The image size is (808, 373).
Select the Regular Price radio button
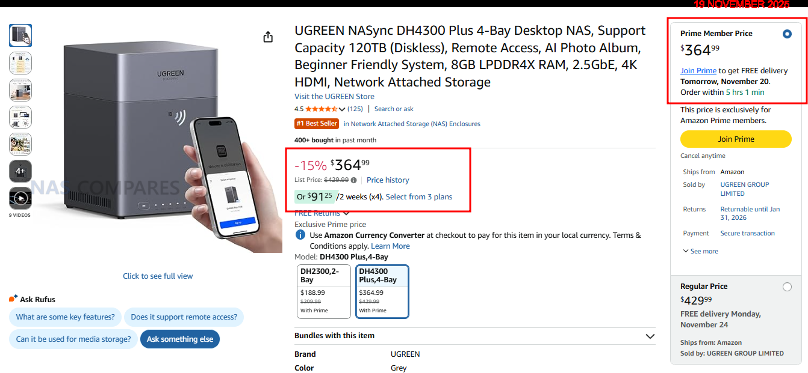[x=787, y=287]
